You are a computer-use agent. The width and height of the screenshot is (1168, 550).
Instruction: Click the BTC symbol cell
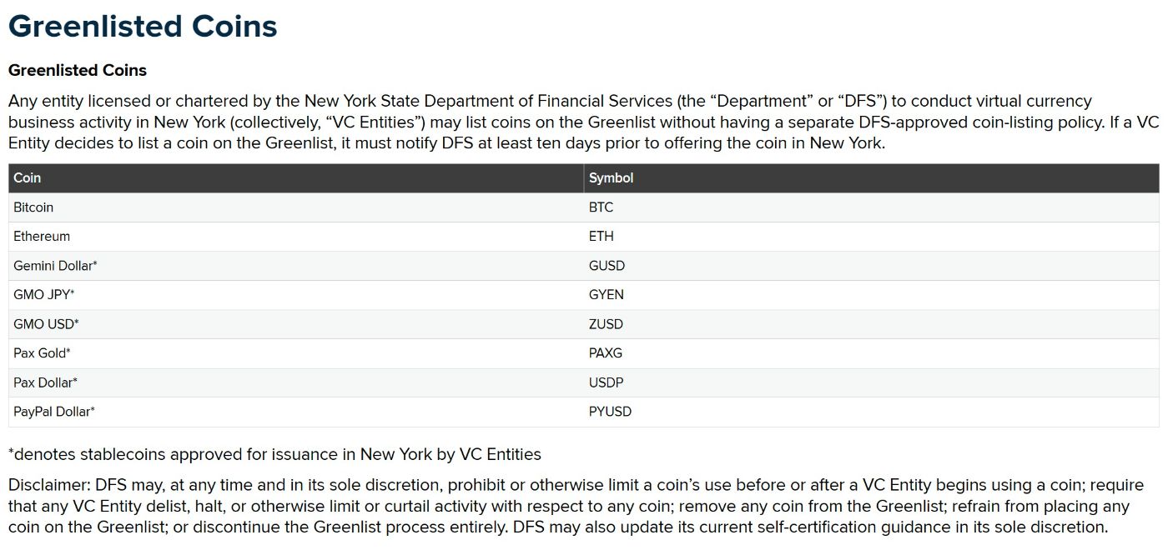tap(601, 207)
